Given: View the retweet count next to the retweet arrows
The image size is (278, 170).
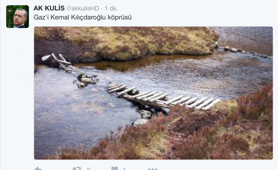Looking at the screenshot, I should point(89,169).
